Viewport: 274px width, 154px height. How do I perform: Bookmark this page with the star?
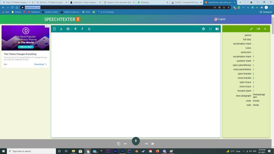tap(229, 7)
